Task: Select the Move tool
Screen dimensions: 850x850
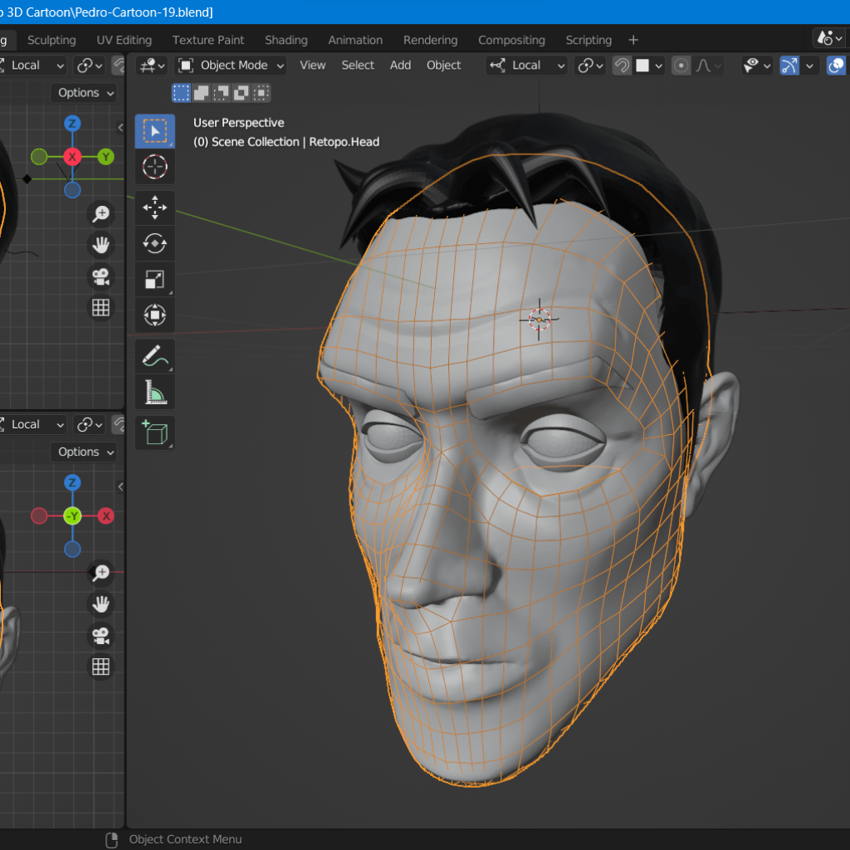Action: point(154,208)
